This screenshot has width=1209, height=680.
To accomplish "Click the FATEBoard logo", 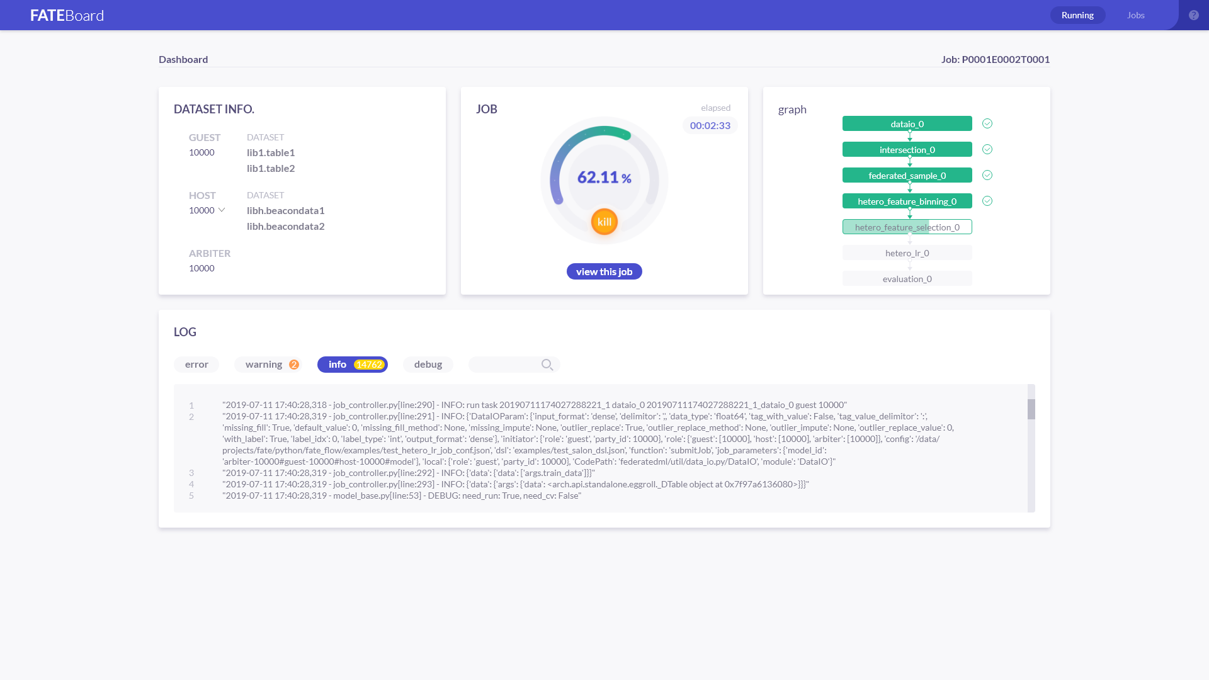I will [67, 15].
